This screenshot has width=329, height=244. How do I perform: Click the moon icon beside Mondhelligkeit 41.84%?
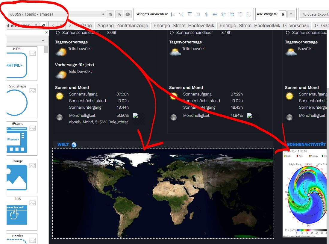point(174,117)
